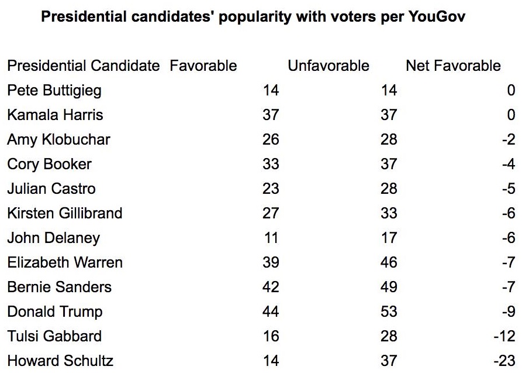Click Donald Trump's unfavorable value 53
Viewport: 522px width, 373px height.
click(389, 312)
